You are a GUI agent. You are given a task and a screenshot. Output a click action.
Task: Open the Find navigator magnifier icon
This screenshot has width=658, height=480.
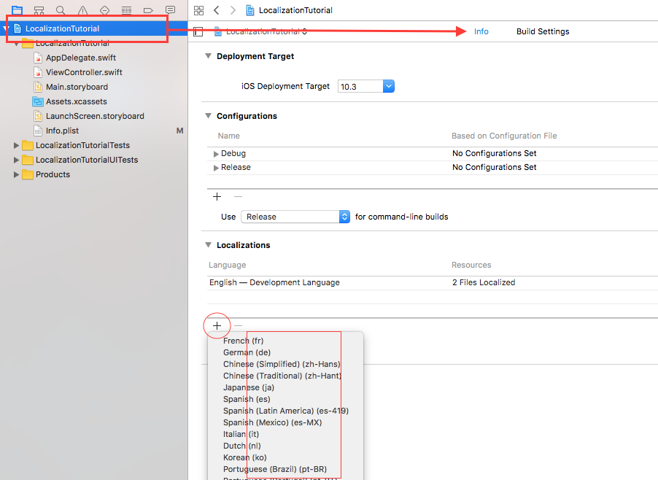61,10
